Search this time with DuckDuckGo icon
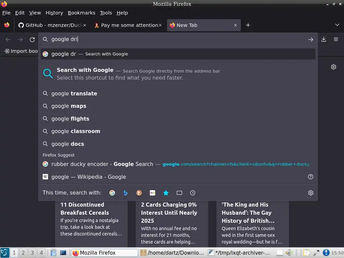Viewport: 344px width, 258px height. [139, 193]
